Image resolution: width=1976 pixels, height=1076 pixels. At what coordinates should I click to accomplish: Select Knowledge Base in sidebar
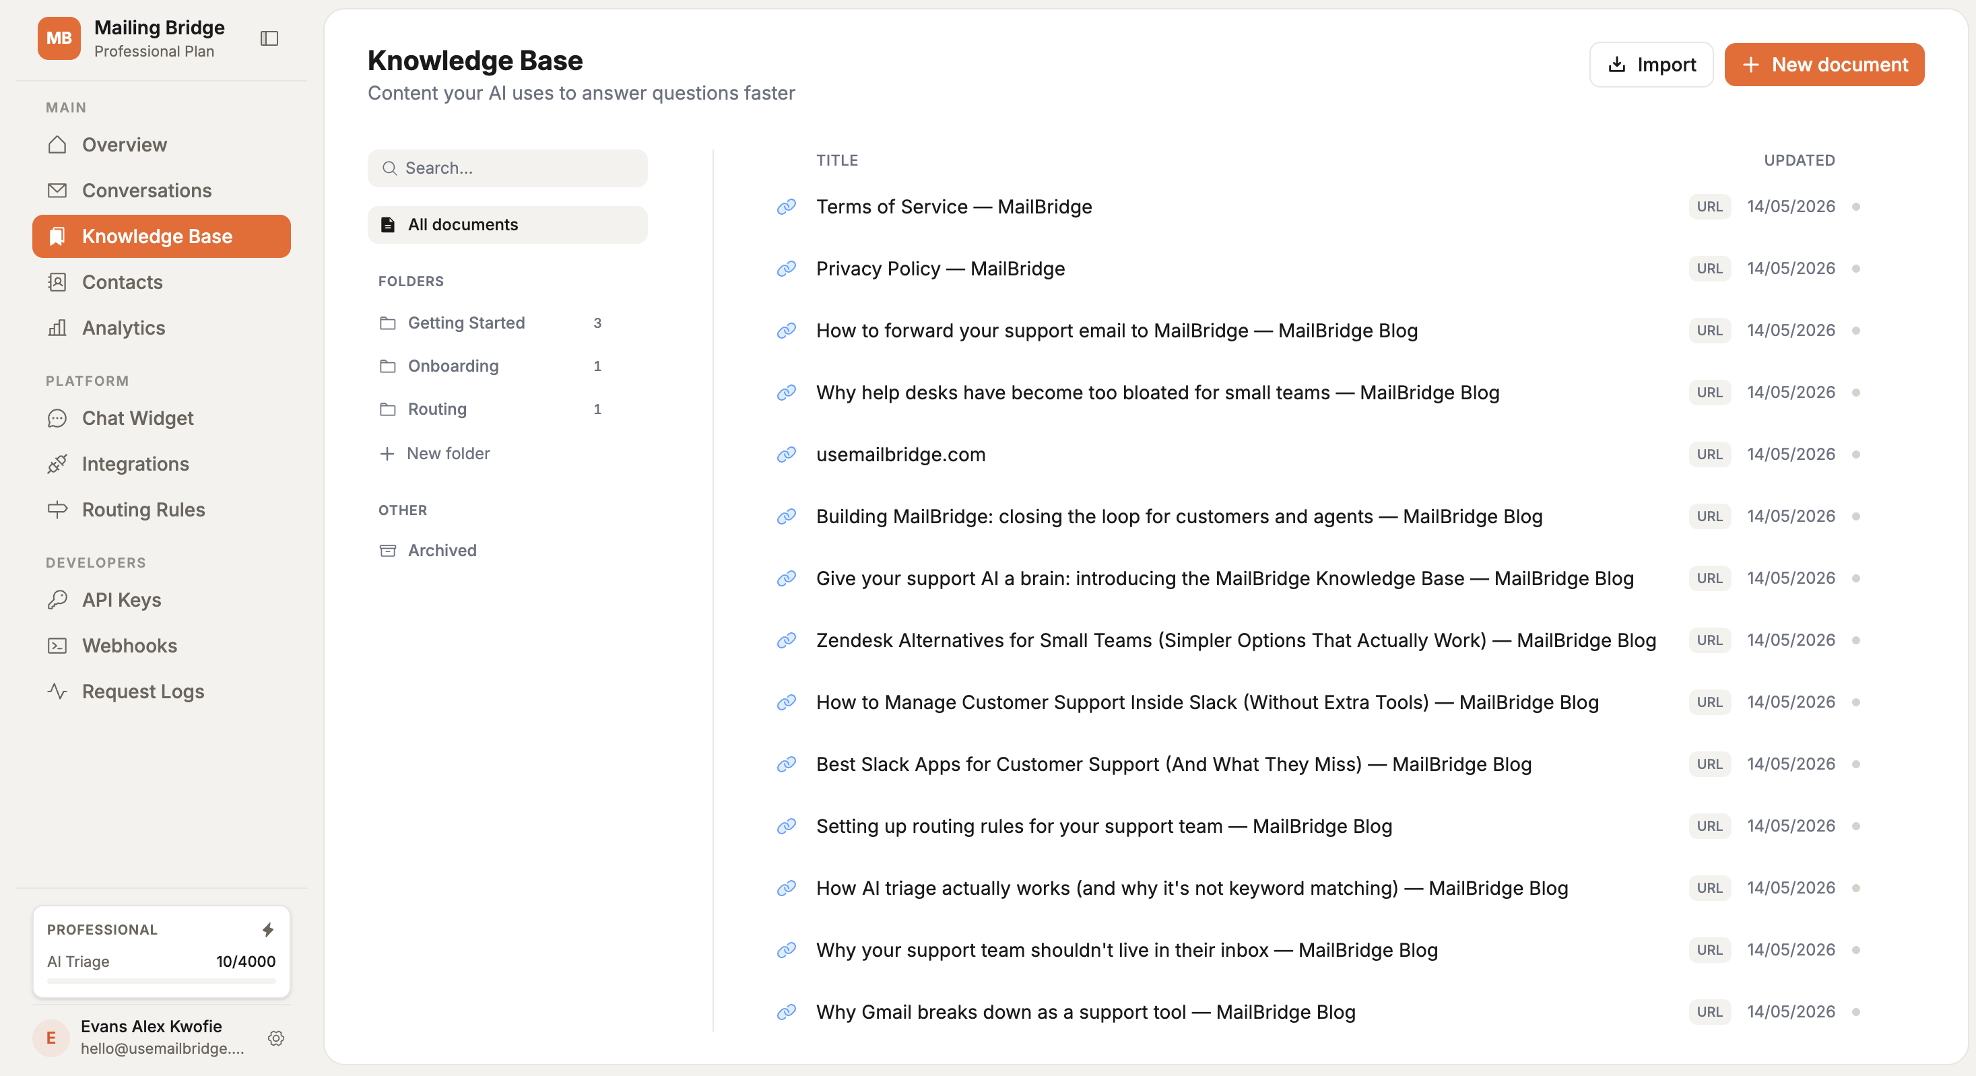[161, 236]
